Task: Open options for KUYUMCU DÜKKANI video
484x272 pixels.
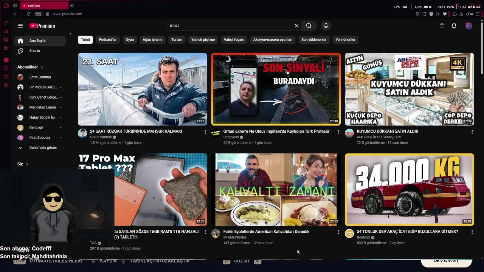Action: (472, 132)
